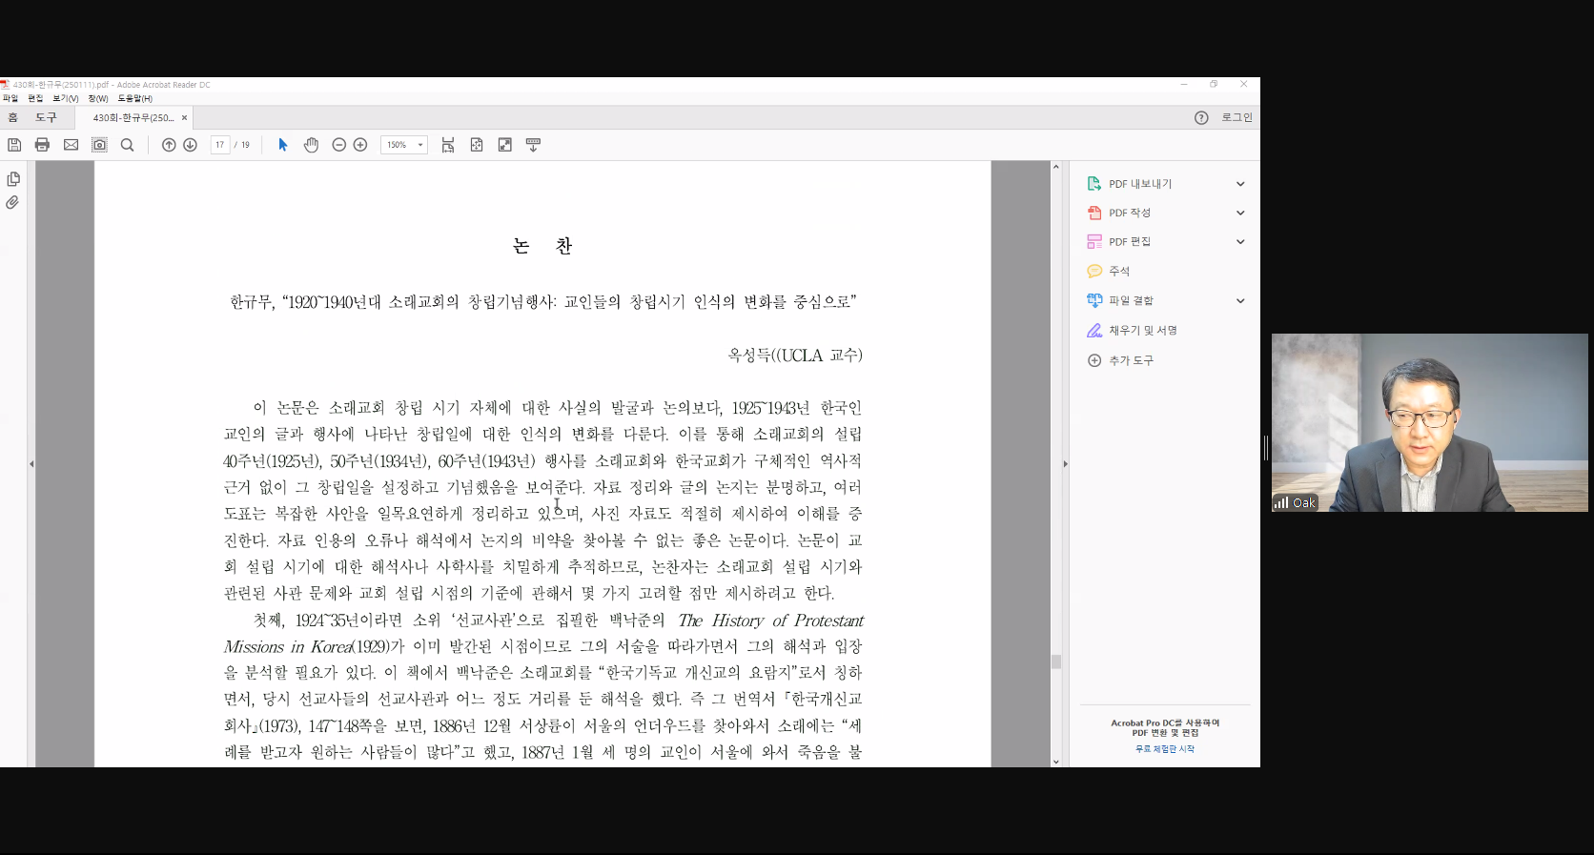
Task: Toggle the selection arrow tool
Action: click(282, 145)
